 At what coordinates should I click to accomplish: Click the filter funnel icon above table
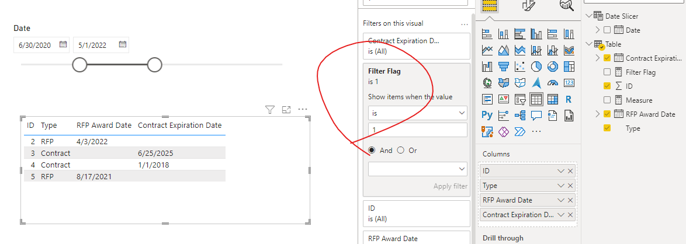[x=270, y=110]
